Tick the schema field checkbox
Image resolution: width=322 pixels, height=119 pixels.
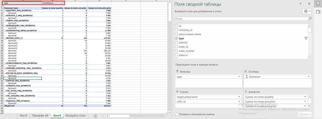[176, 43]
